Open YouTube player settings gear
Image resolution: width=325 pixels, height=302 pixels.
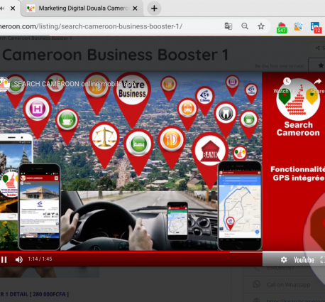pos(284,260)
